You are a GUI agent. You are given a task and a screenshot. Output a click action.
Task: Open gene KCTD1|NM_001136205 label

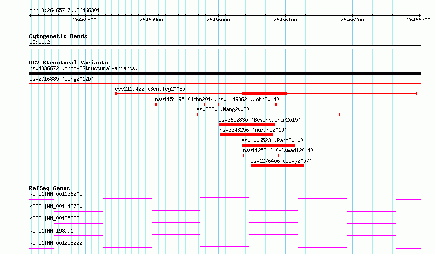56,194
